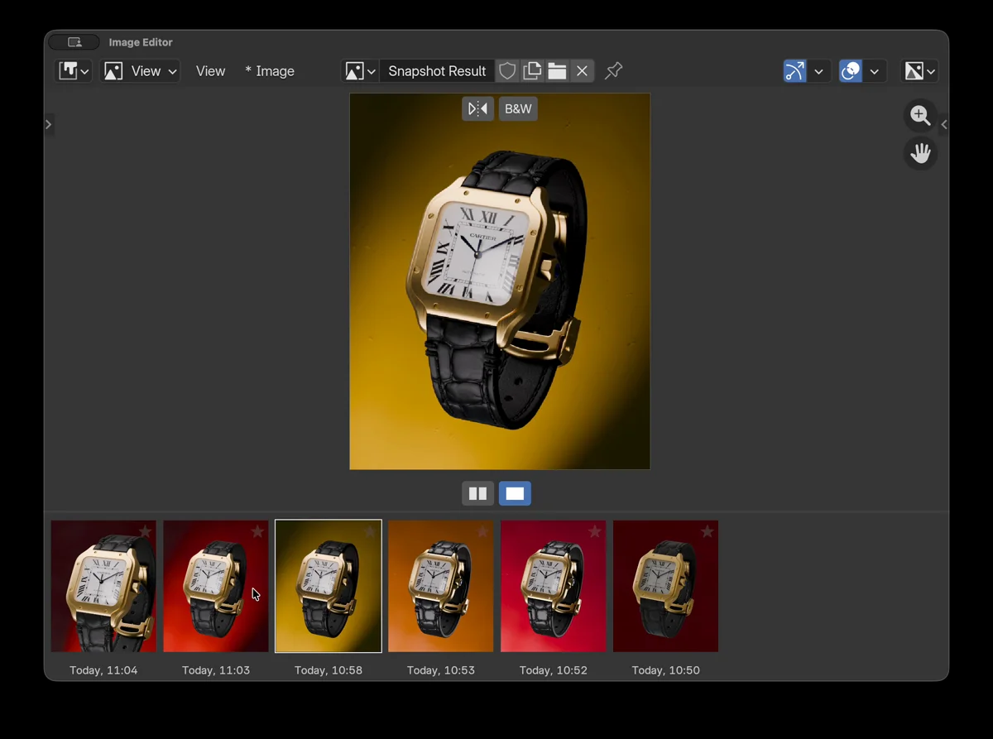Click the open image folder icon

point(557,71)
